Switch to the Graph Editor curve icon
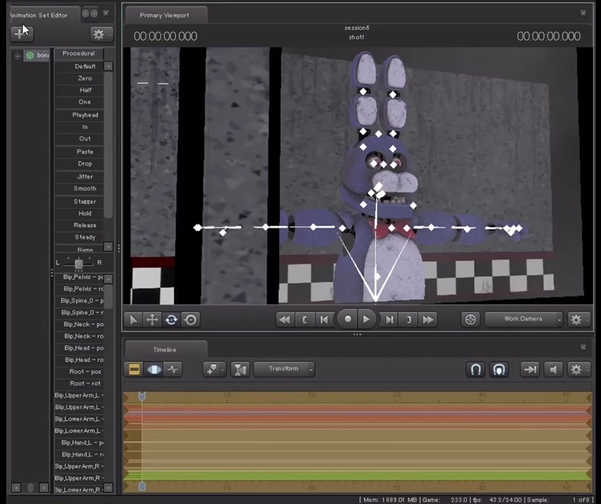This screenshot has height=504, width=601. (x=173, y=369)
